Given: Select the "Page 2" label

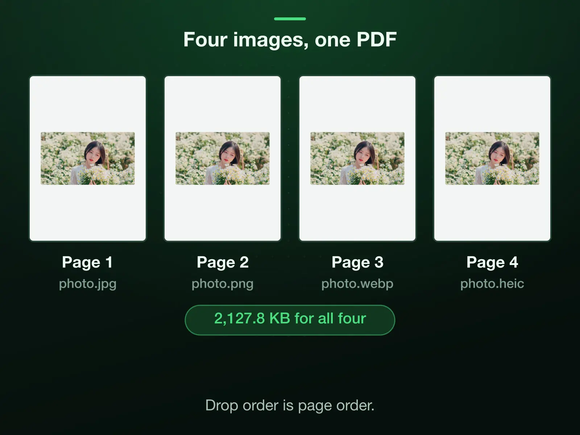Looking at the screenshot, I should pyautogui.click(x=223, y=262).
